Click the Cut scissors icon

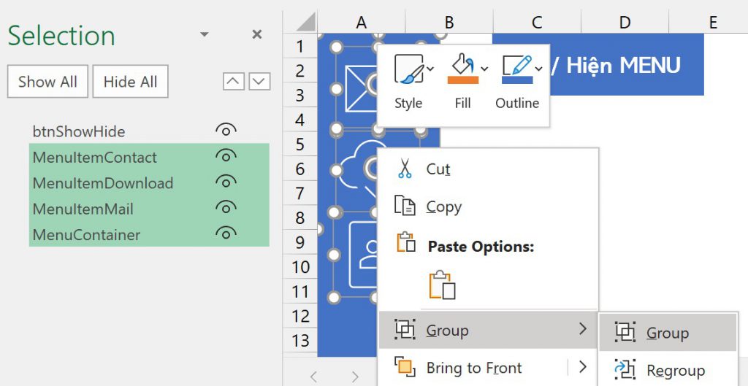click(404, 169)
